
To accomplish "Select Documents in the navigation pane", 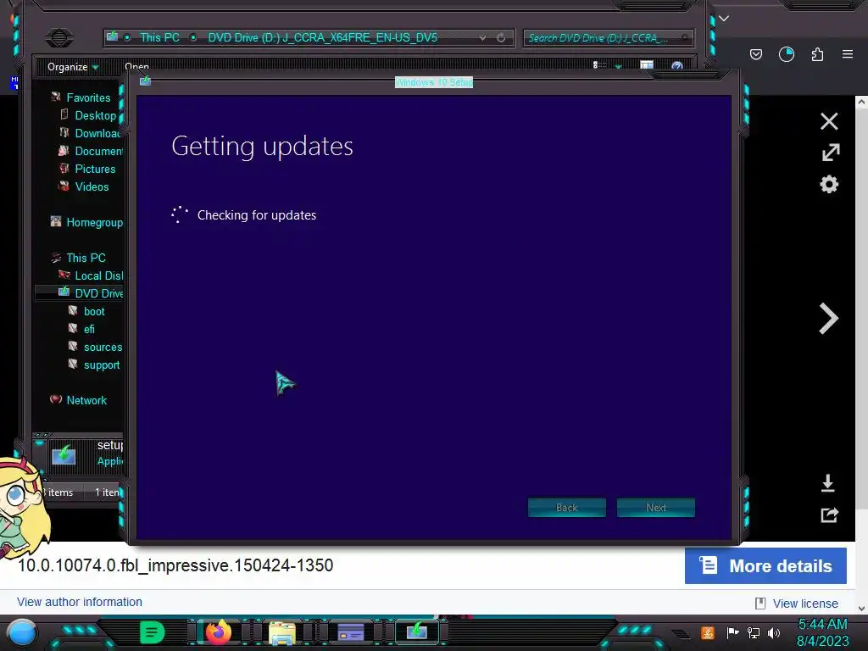I will [98, 151].
